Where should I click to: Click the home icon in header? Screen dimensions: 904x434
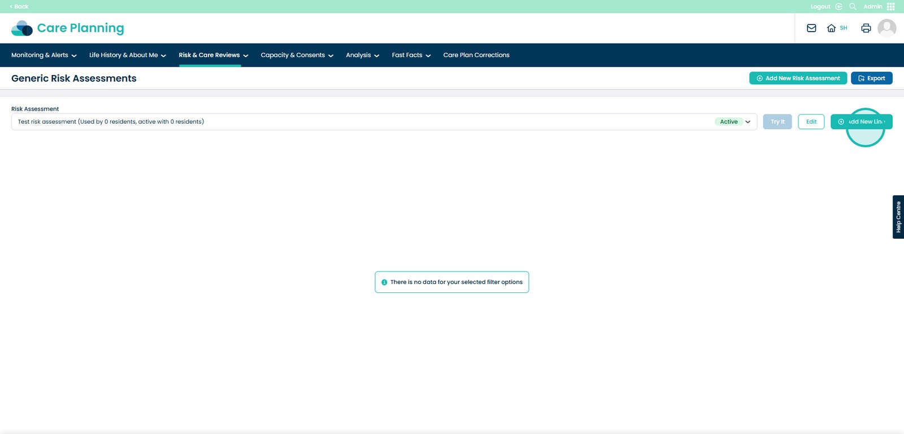tap(831, 28)
